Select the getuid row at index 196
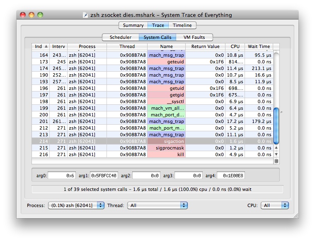This screenshot has width=315, height=241. (x=153, y=88)
